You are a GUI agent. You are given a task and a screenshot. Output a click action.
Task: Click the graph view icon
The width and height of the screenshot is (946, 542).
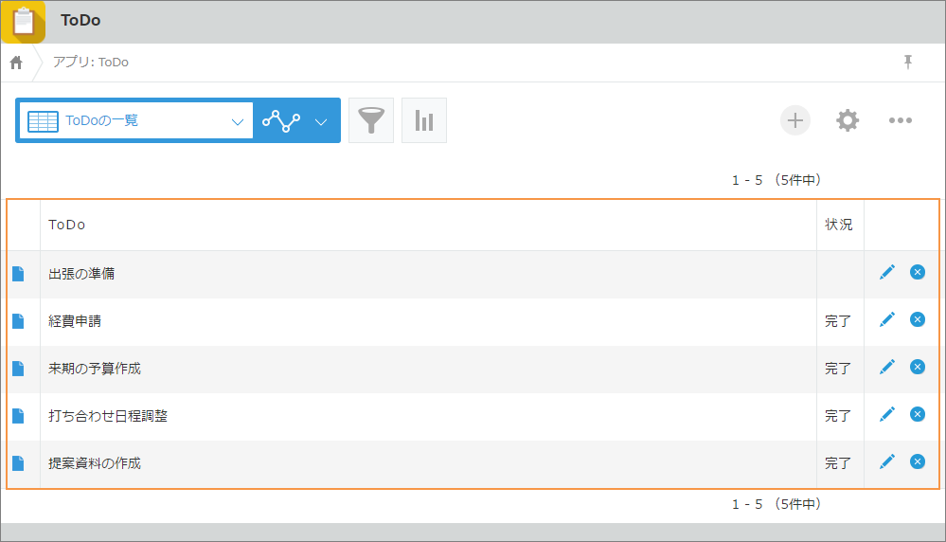click(x=281, y=120)
